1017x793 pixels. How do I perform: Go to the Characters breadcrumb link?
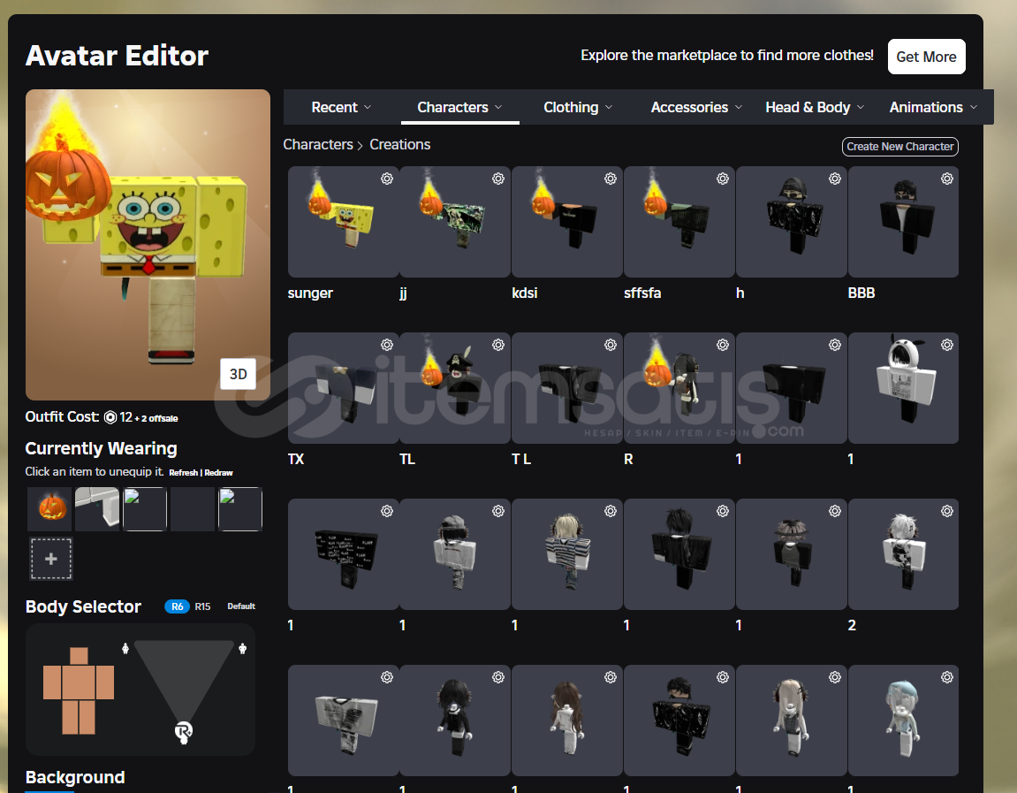[318, 145]
